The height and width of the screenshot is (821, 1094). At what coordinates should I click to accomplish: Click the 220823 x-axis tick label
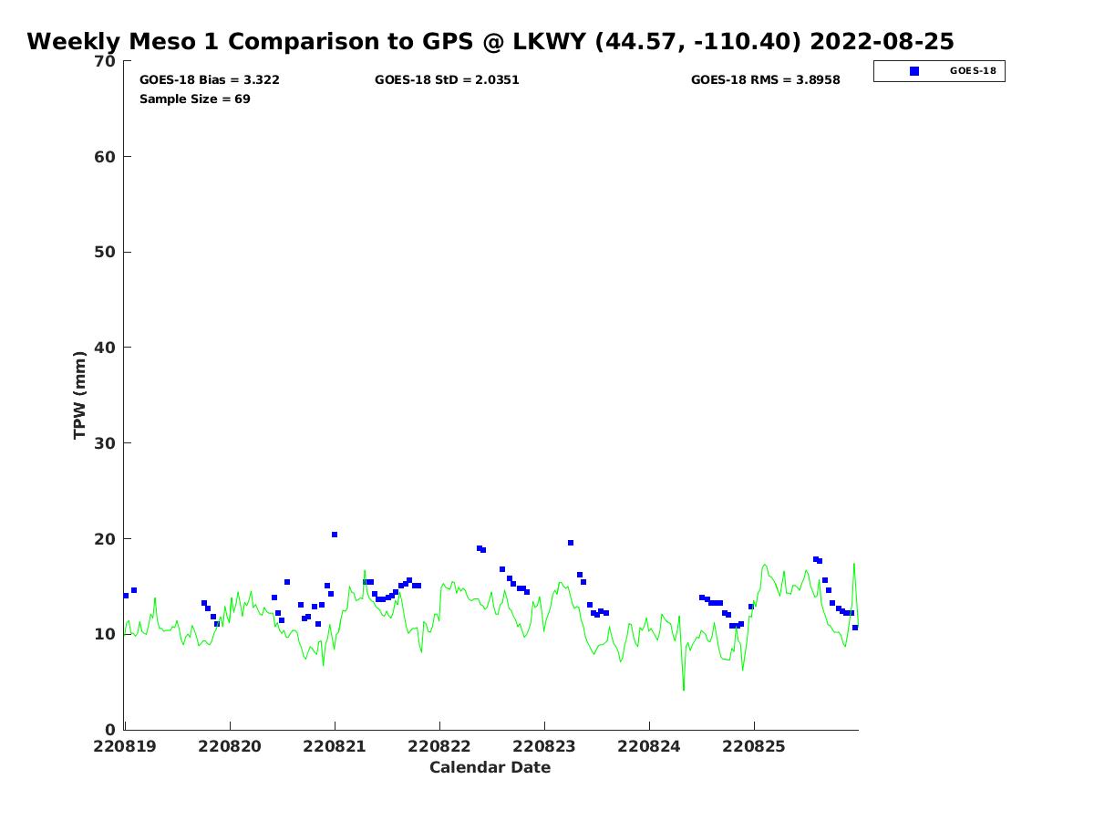tap(544, 746)
